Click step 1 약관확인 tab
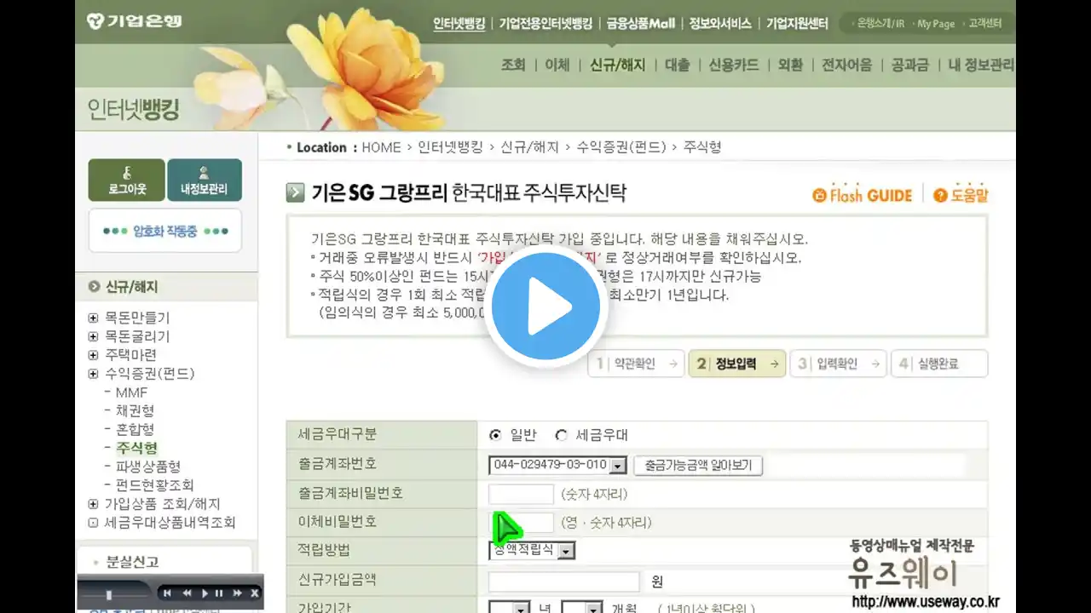The image size is (1091, 613). click(x=635, y=364)
